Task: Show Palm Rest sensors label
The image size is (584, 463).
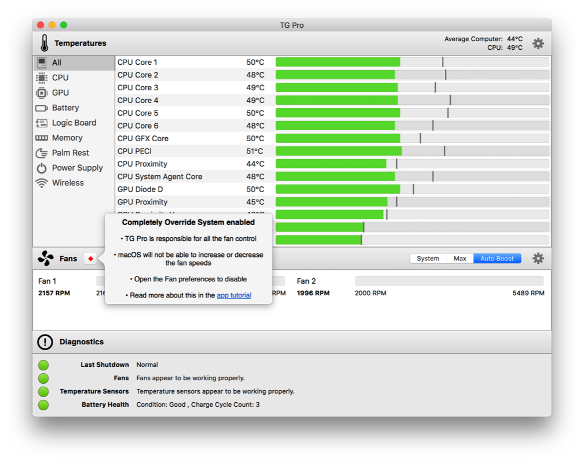Action: click(71, 153)
